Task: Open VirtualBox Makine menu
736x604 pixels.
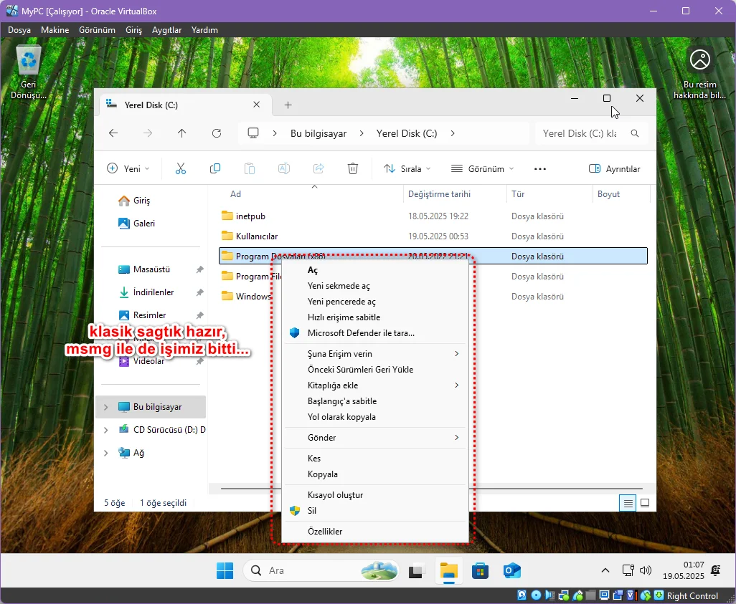Action: 55,30
